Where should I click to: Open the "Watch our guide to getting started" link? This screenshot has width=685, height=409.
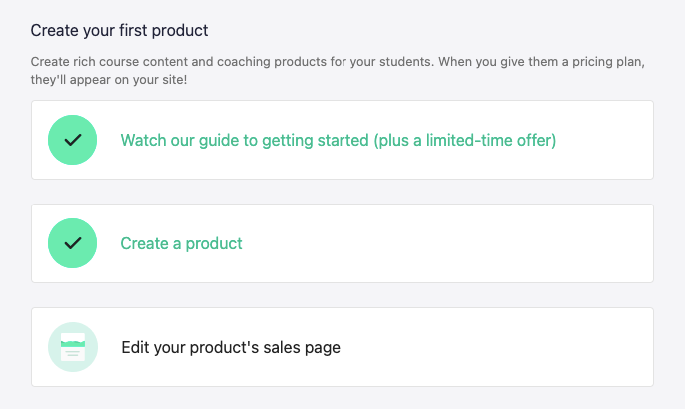point(338,141)
